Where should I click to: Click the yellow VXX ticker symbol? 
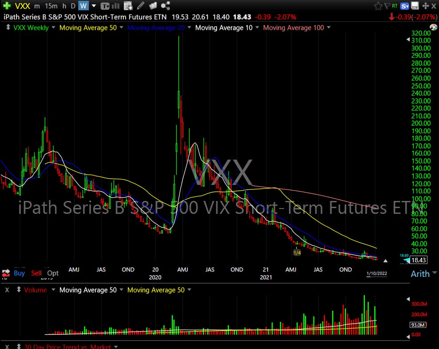coord(22,6)
